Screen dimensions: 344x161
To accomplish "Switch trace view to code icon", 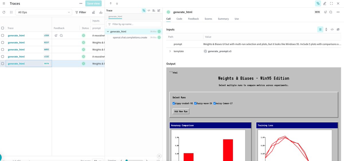I will point(149,11).
